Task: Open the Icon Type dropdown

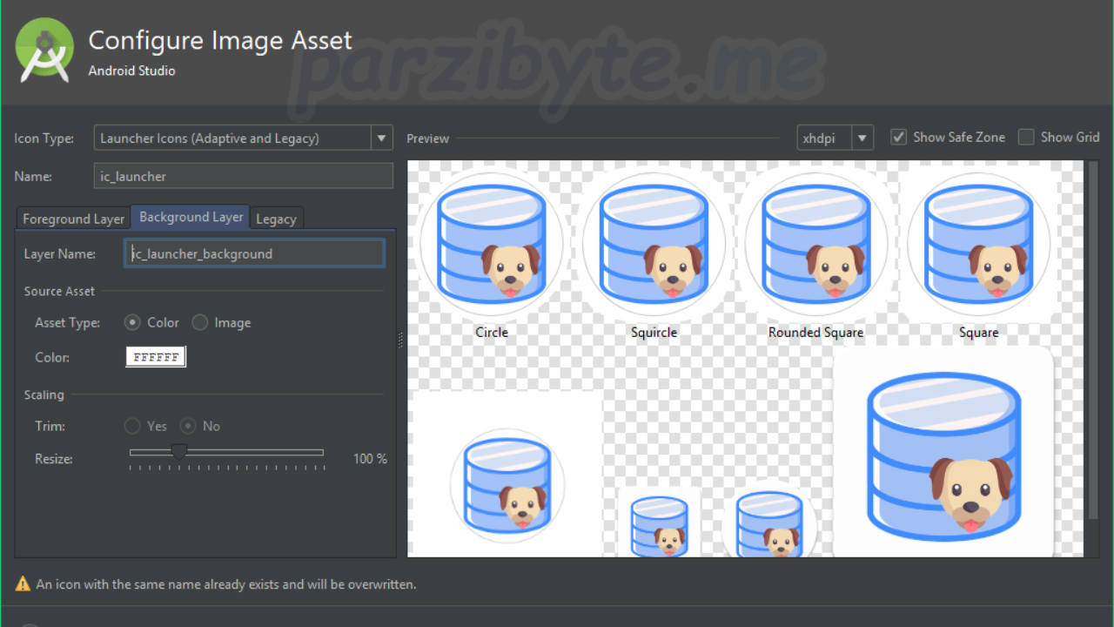Action: point(243,138)
